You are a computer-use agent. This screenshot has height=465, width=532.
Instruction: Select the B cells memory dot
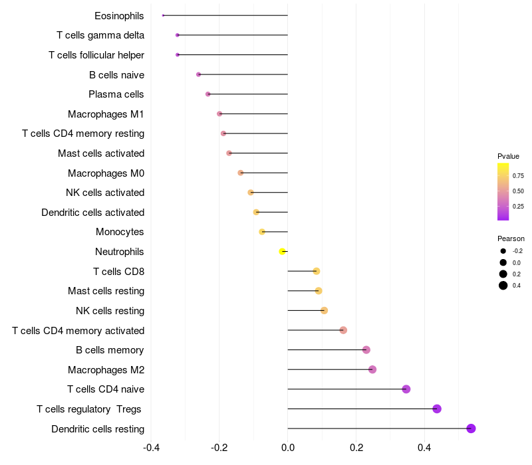click(366, 350)
